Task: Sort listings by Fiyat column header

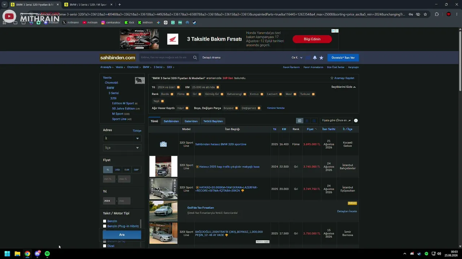Action: (311, 129)
